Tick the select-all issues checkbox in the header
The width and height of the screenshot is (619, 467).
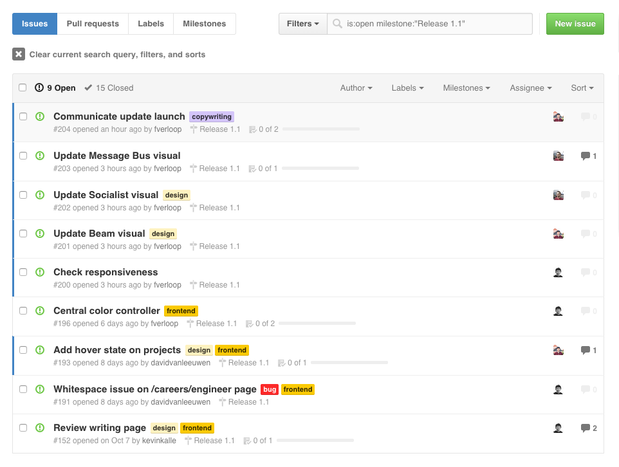click(23, 87)
